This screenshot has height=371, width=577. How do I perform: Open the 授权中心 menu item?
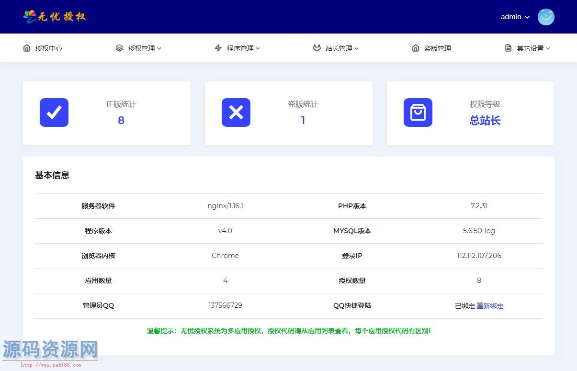(49, 48)
